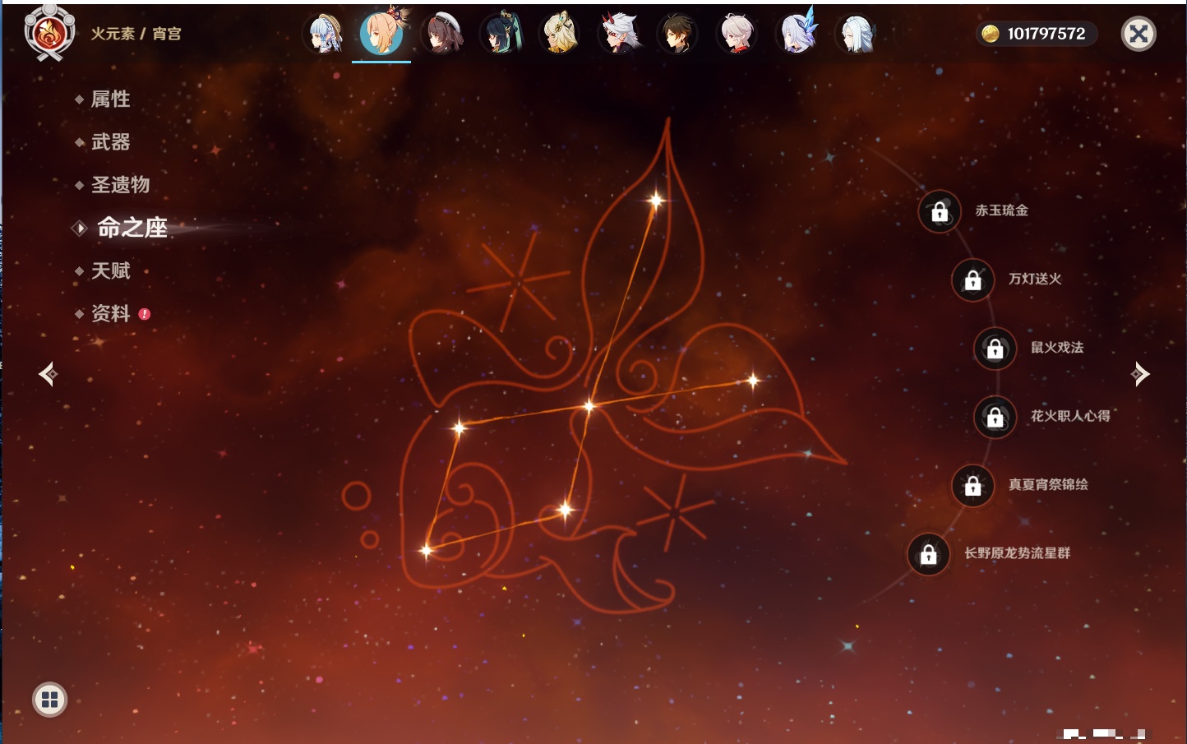Select the Ayaka portrait with straw hat

point(325,34)
